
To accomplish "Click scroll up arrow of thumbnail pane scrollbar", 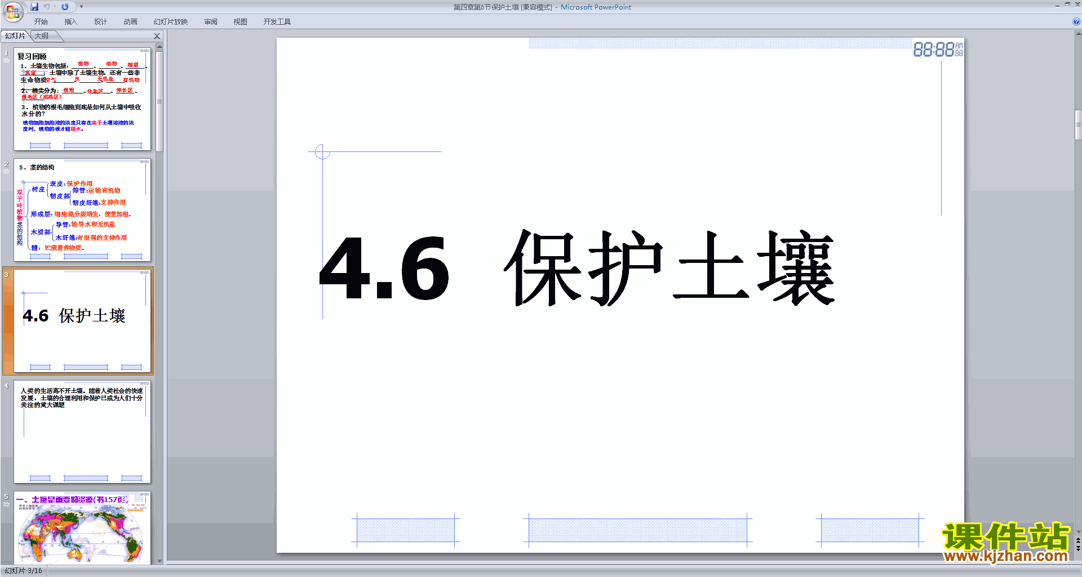I will tap(159, 47).
